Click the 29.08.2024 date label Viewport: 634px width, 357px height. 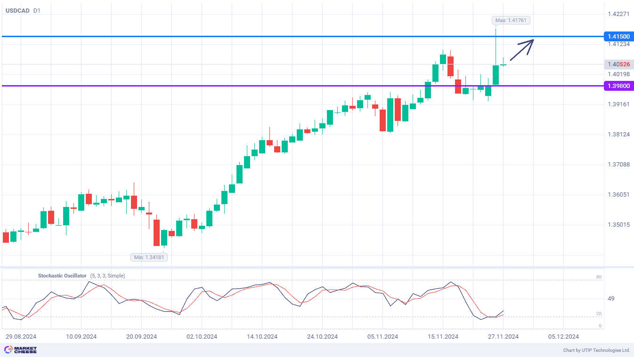tap(21, 336)
